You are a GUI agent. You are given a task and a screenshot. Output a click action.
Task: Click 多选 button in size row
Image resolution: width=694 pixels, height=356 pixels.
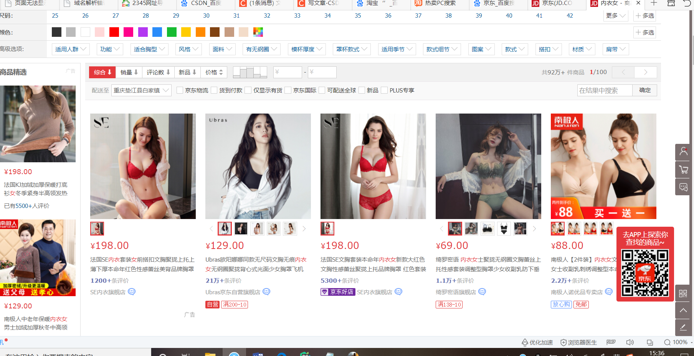coord(645,16)
